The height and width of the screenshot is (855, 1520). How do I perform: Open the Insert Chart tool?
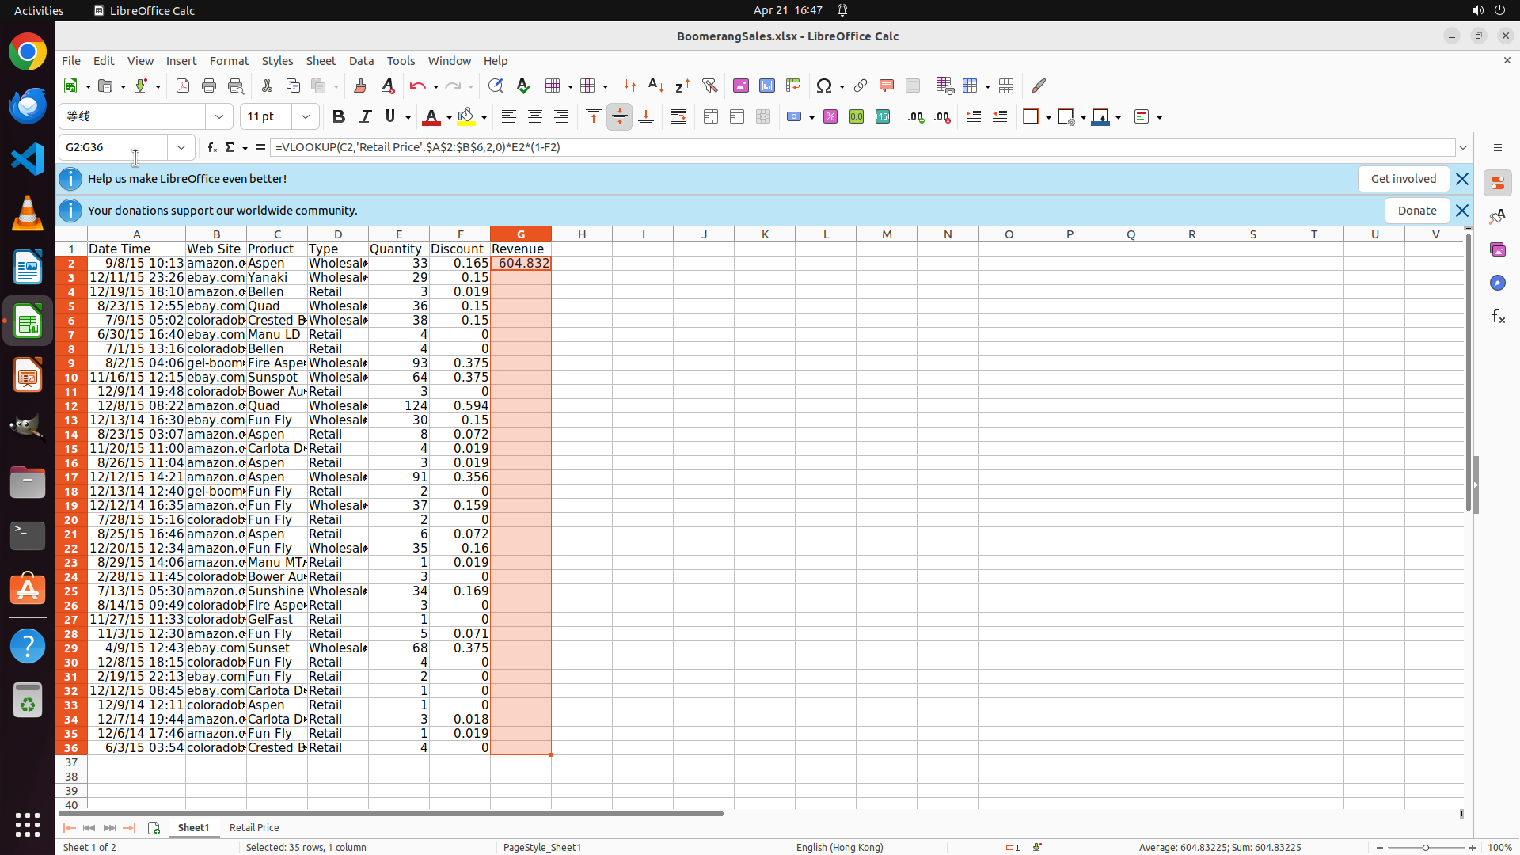click(x=766, y=85)
